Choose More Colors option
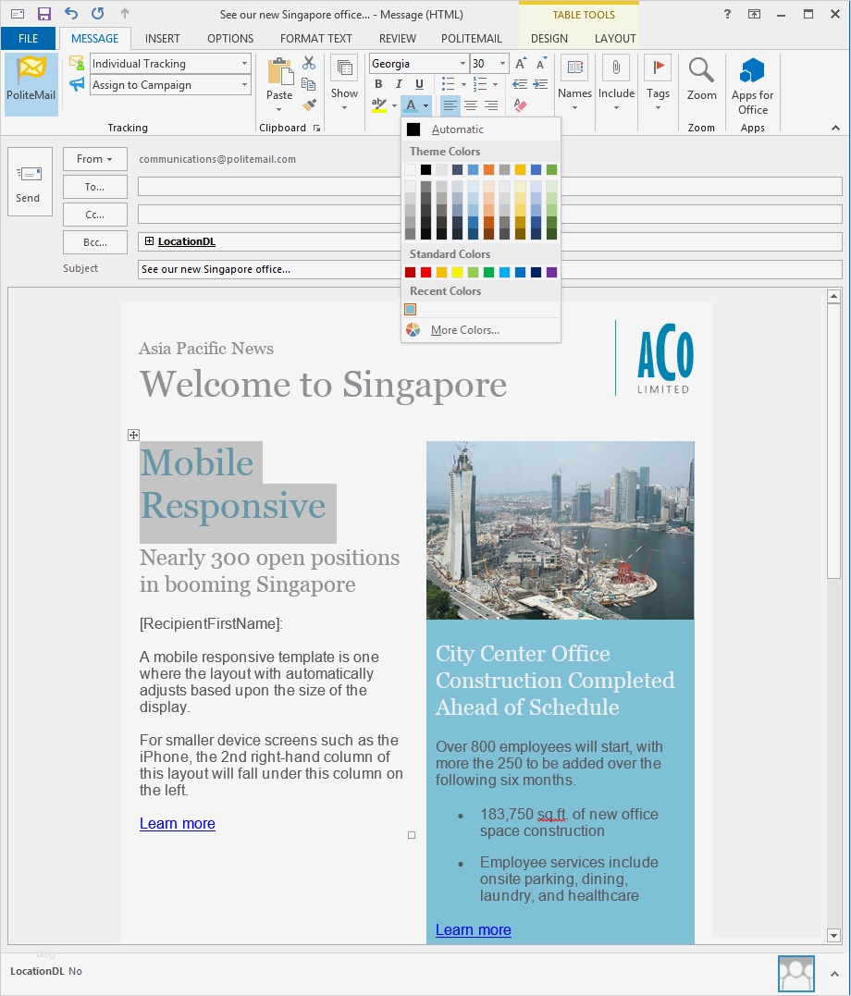 (465, 330)
